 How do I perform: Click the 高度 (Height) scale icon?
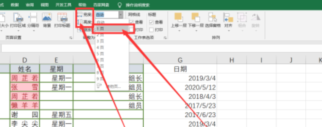pyautogui.click(x=80, y=22)
